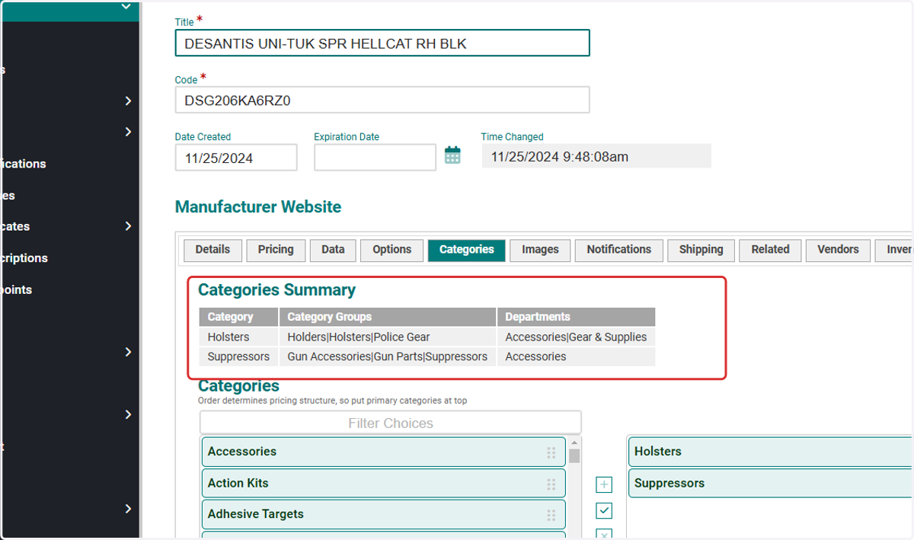Screen dimensions: 914x540
Task: Select the active Categories tab
Action: coord(467,250)
